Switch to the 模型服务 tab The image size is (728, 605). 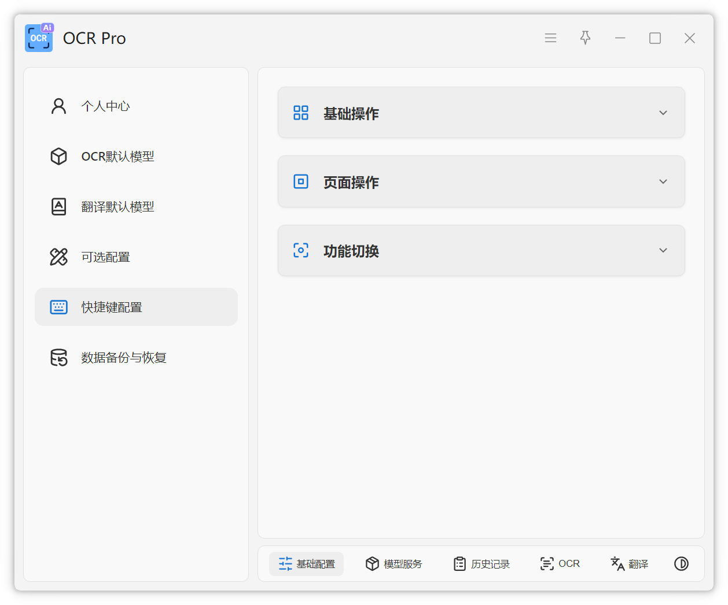tap(394, 564)
